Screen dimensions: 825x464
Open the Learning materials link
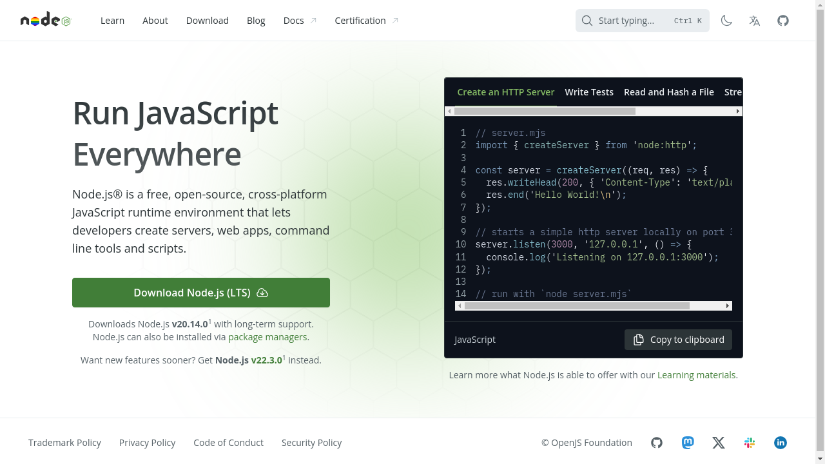point(697,374)
